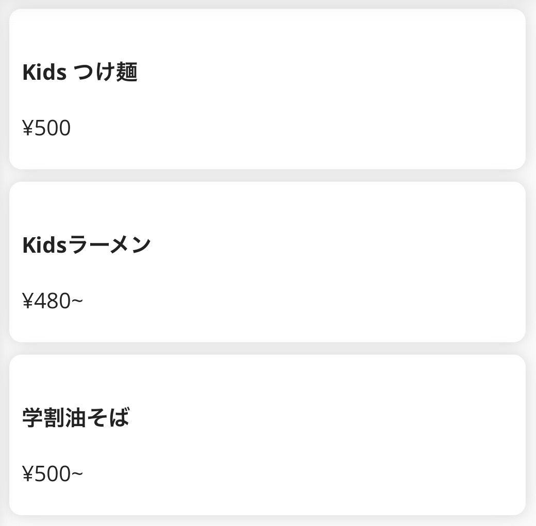The width and height of the screenshot is (536, 526).
Task: Click the 学割油そば title text
Action: [76, 418]
